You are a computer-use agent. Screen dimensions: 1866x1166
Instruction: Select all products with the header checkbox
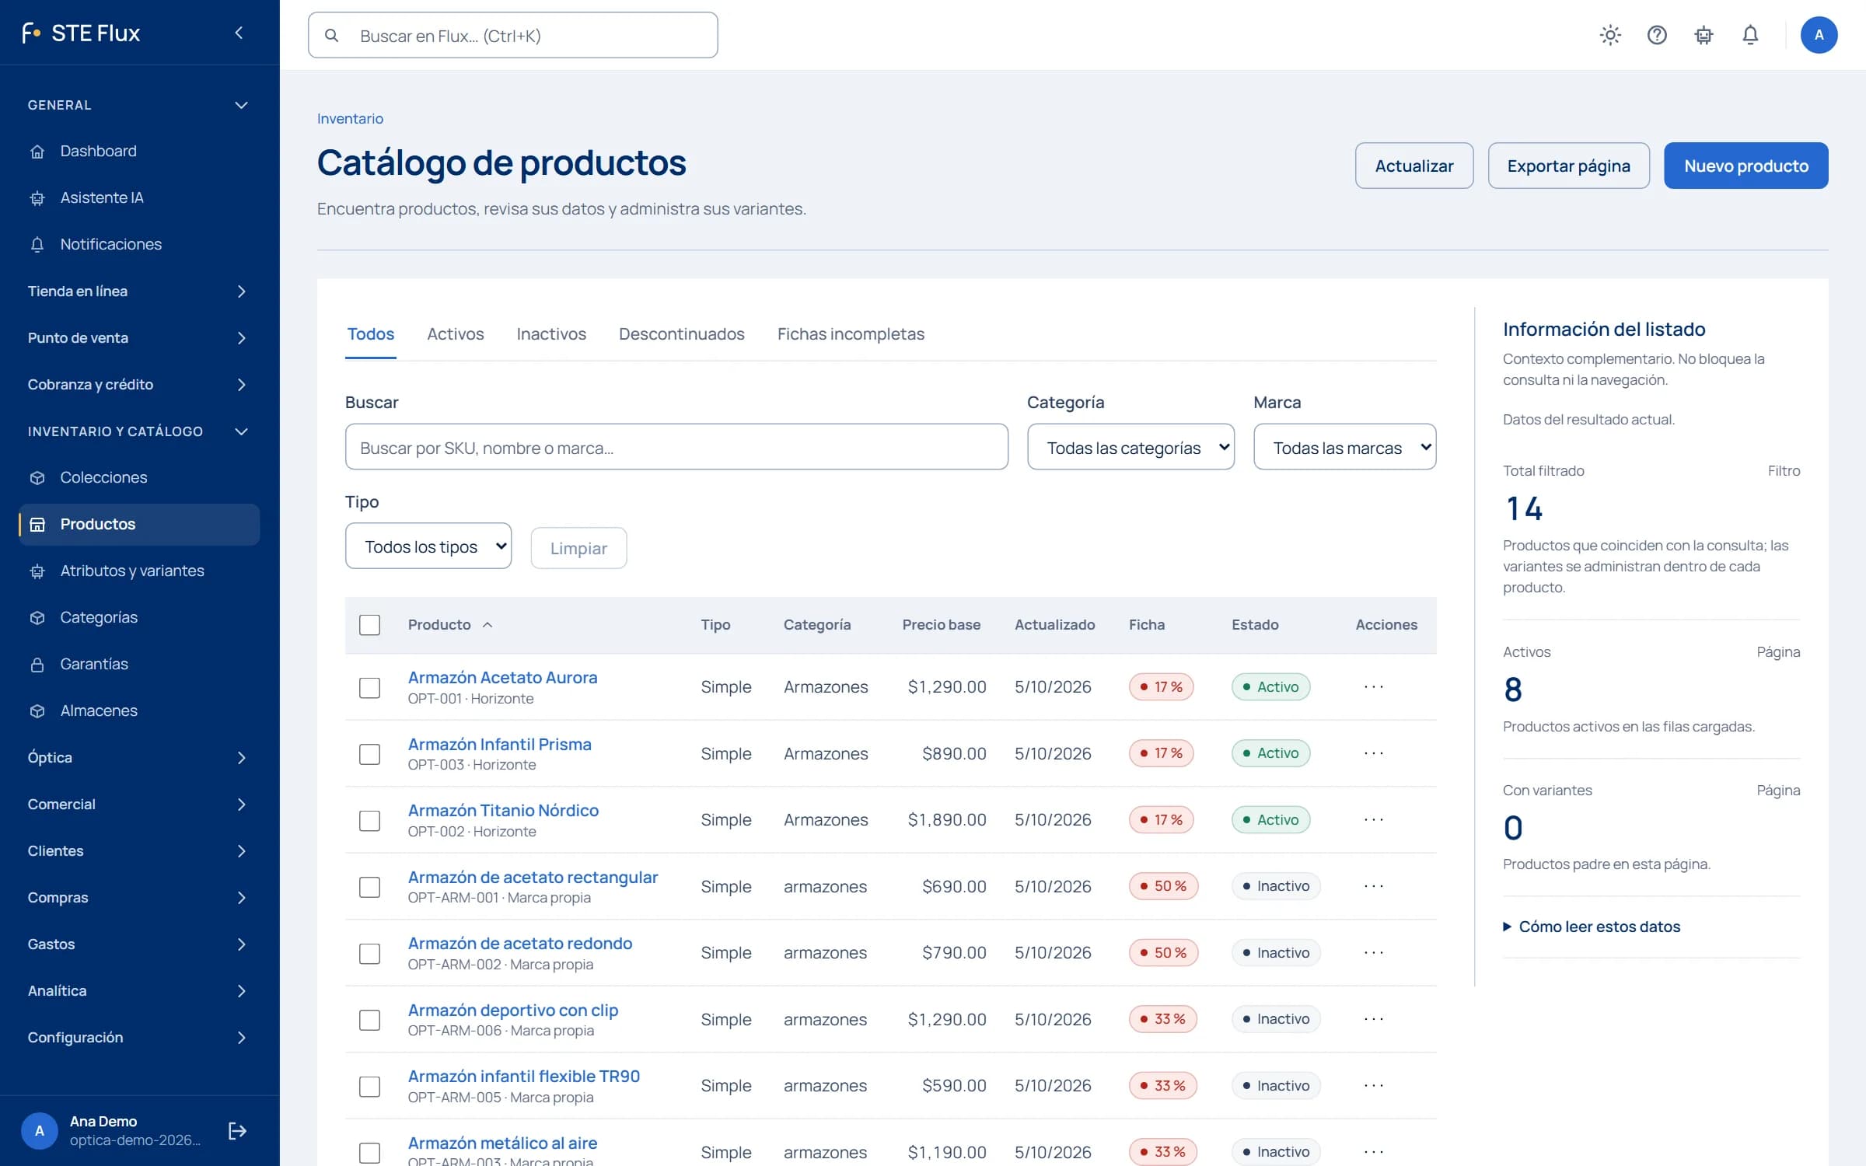[x=370, y=625]
